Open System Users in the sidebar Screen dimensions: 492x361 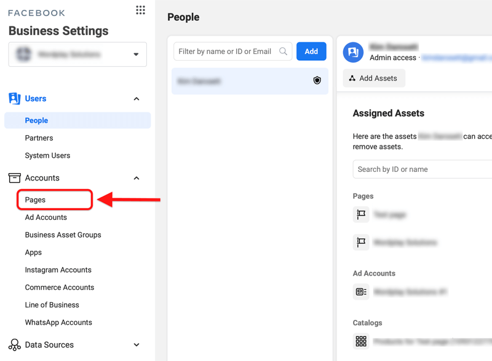tap(47, 155)
